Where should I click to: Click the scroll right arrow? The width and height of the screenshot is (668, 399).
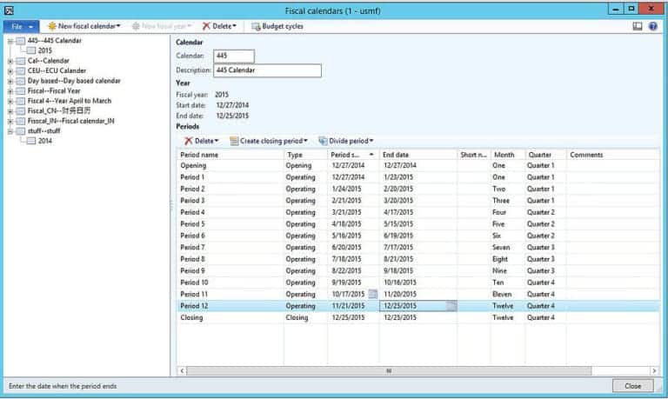click(x=654, y=371)
